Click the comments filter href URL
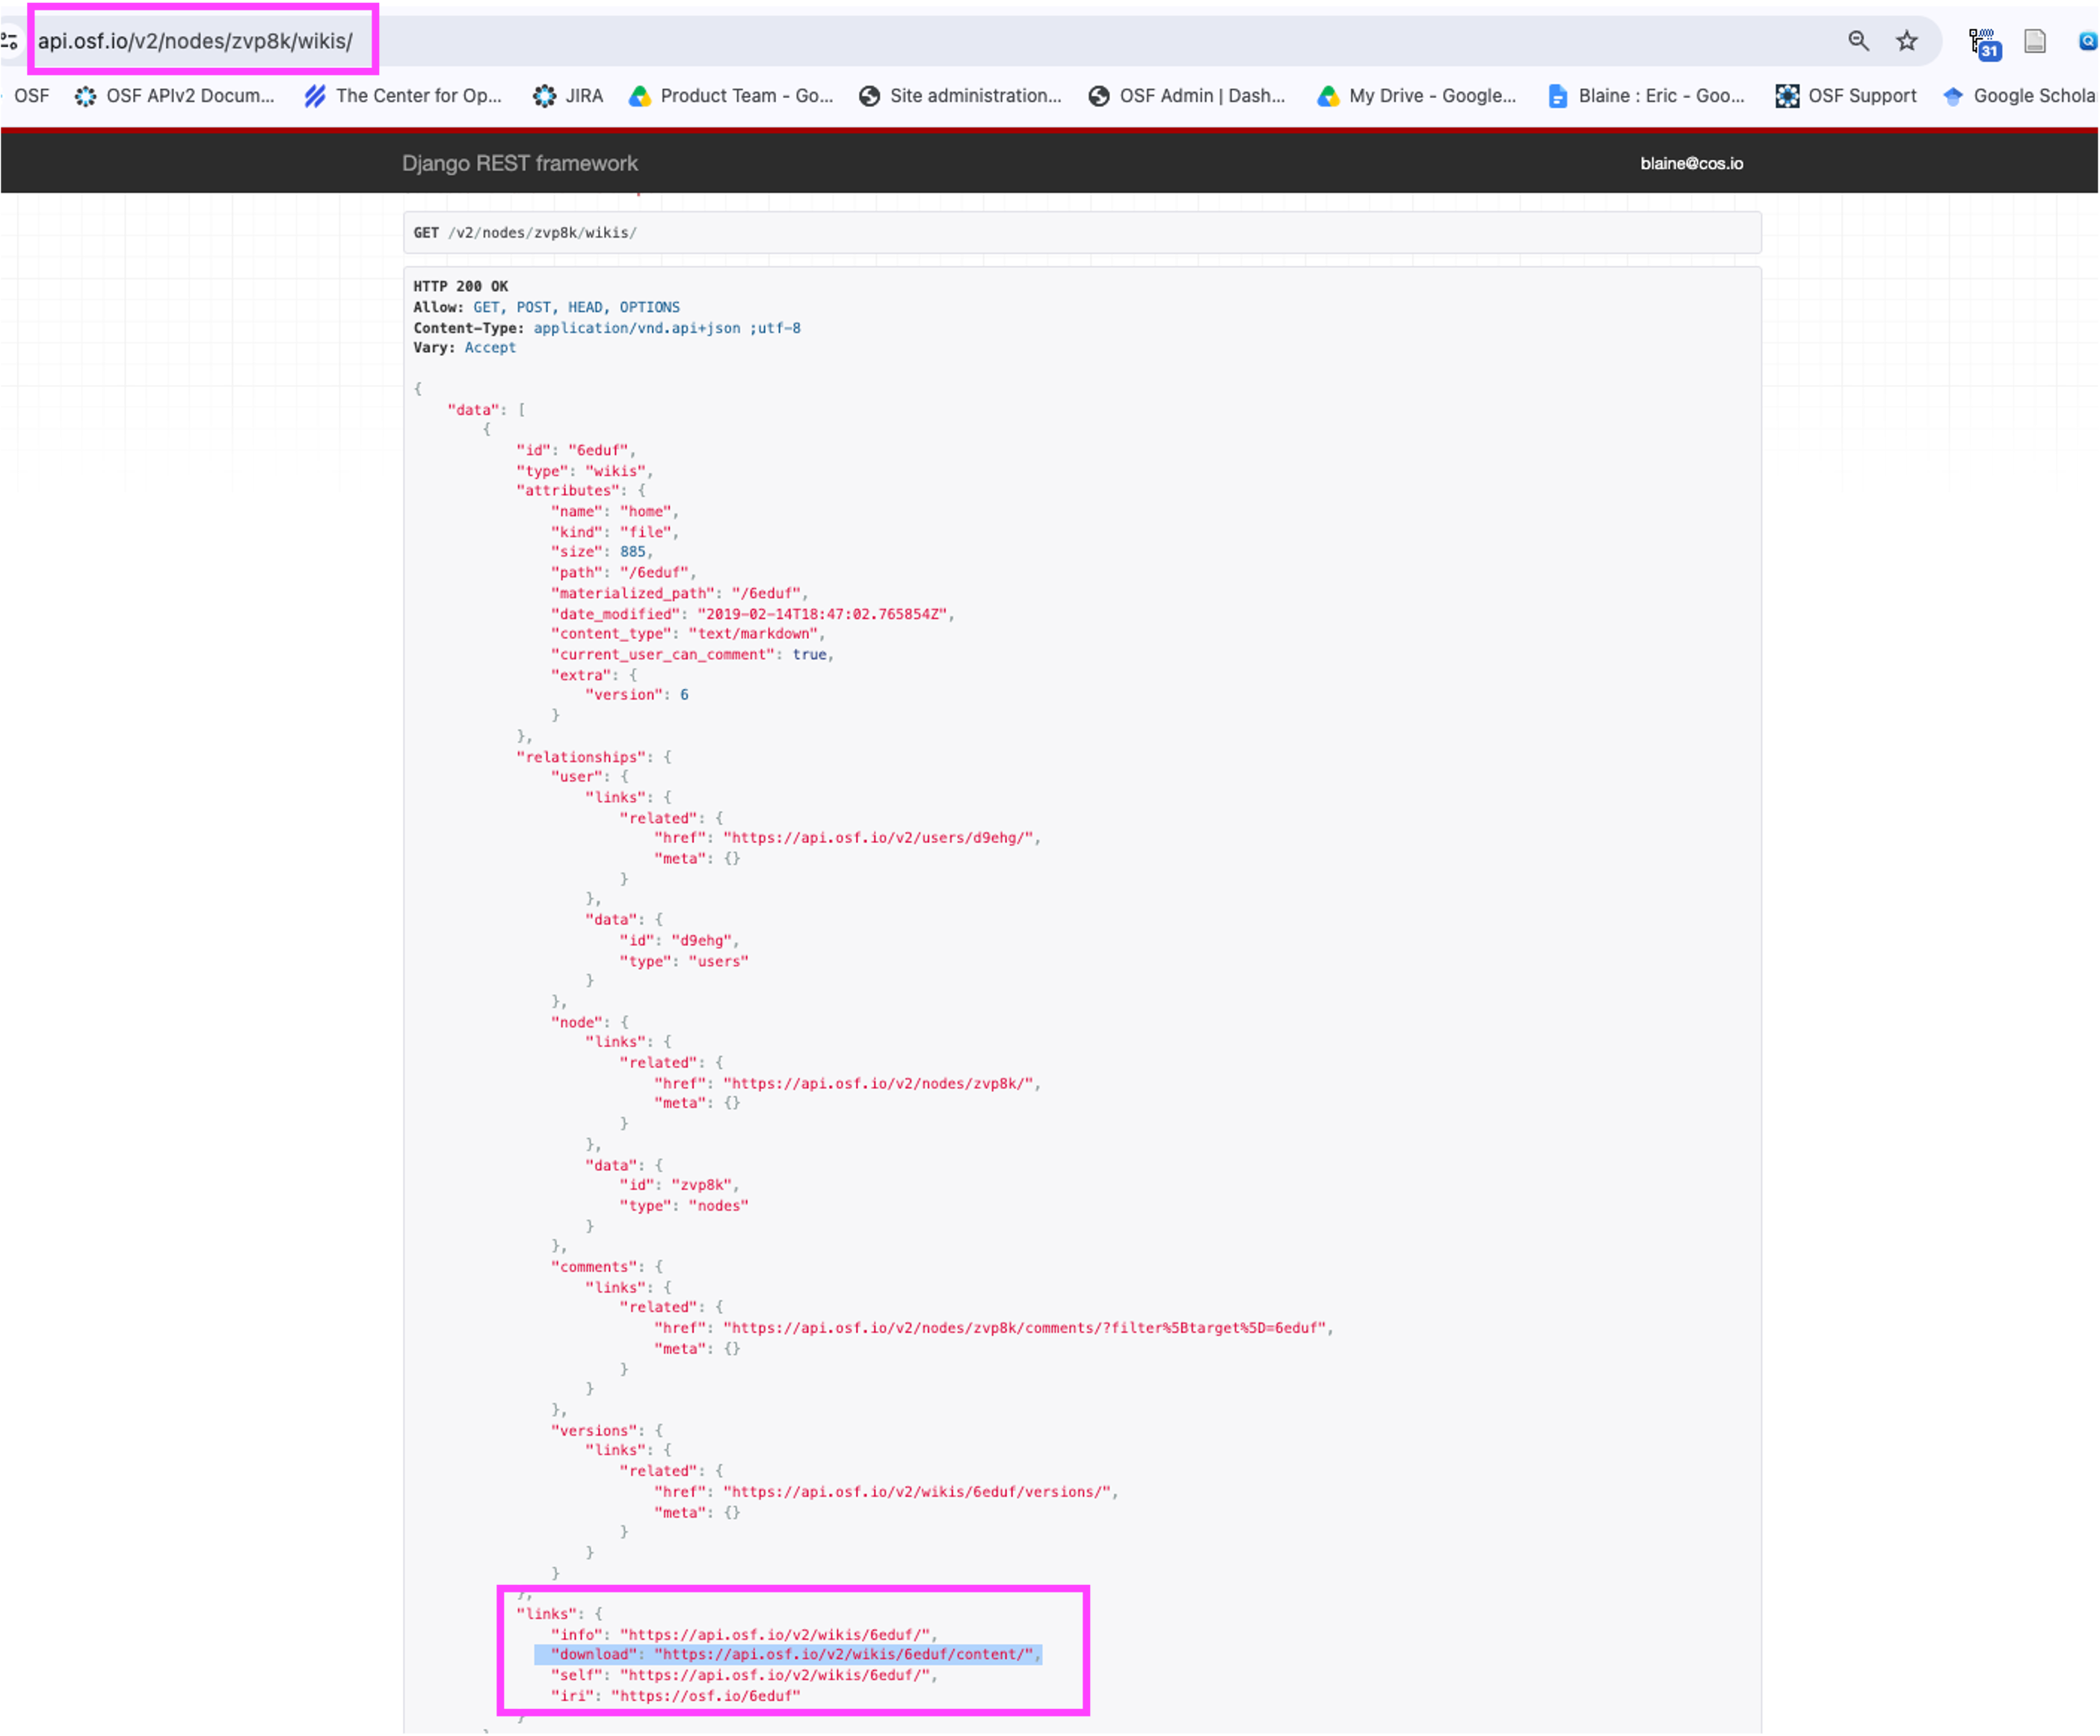This screenshot has height=1736, width=2100. pos(1025,1328)
